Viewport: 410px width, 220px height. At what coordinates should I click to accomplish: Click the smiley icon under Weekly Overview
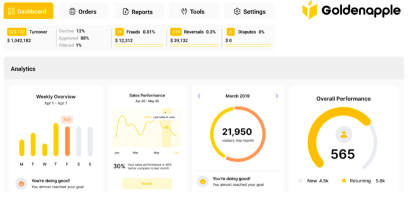point(21,184)
